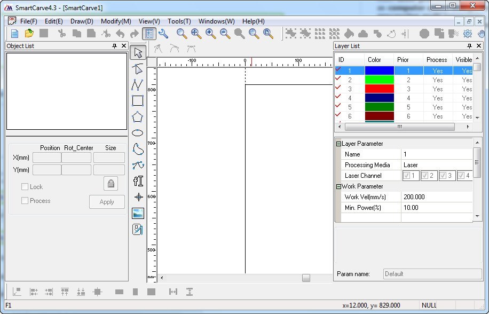Select the rectangle drawing tool
489x314 pixels.
coord(138,100)
